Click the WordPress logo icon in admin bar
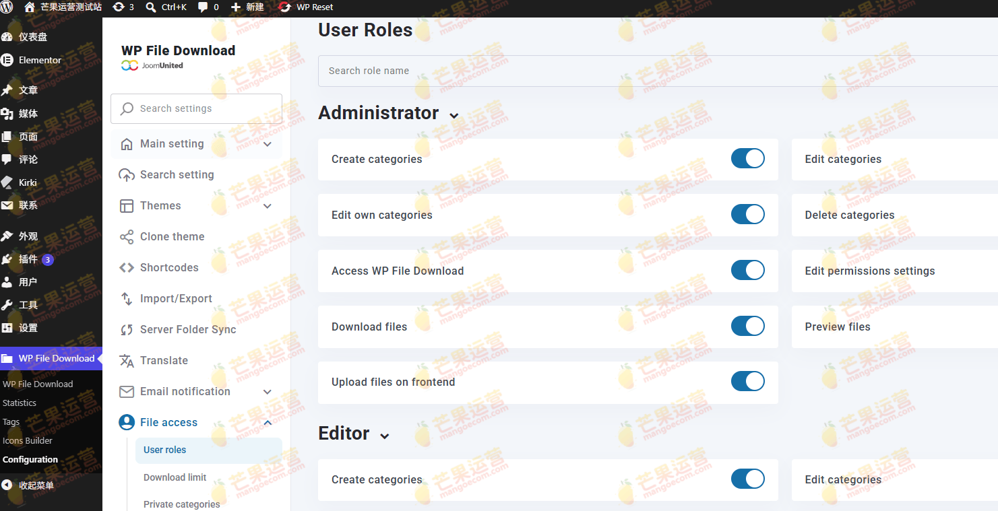Screen dimensions: 998x511 click(6, 7)
